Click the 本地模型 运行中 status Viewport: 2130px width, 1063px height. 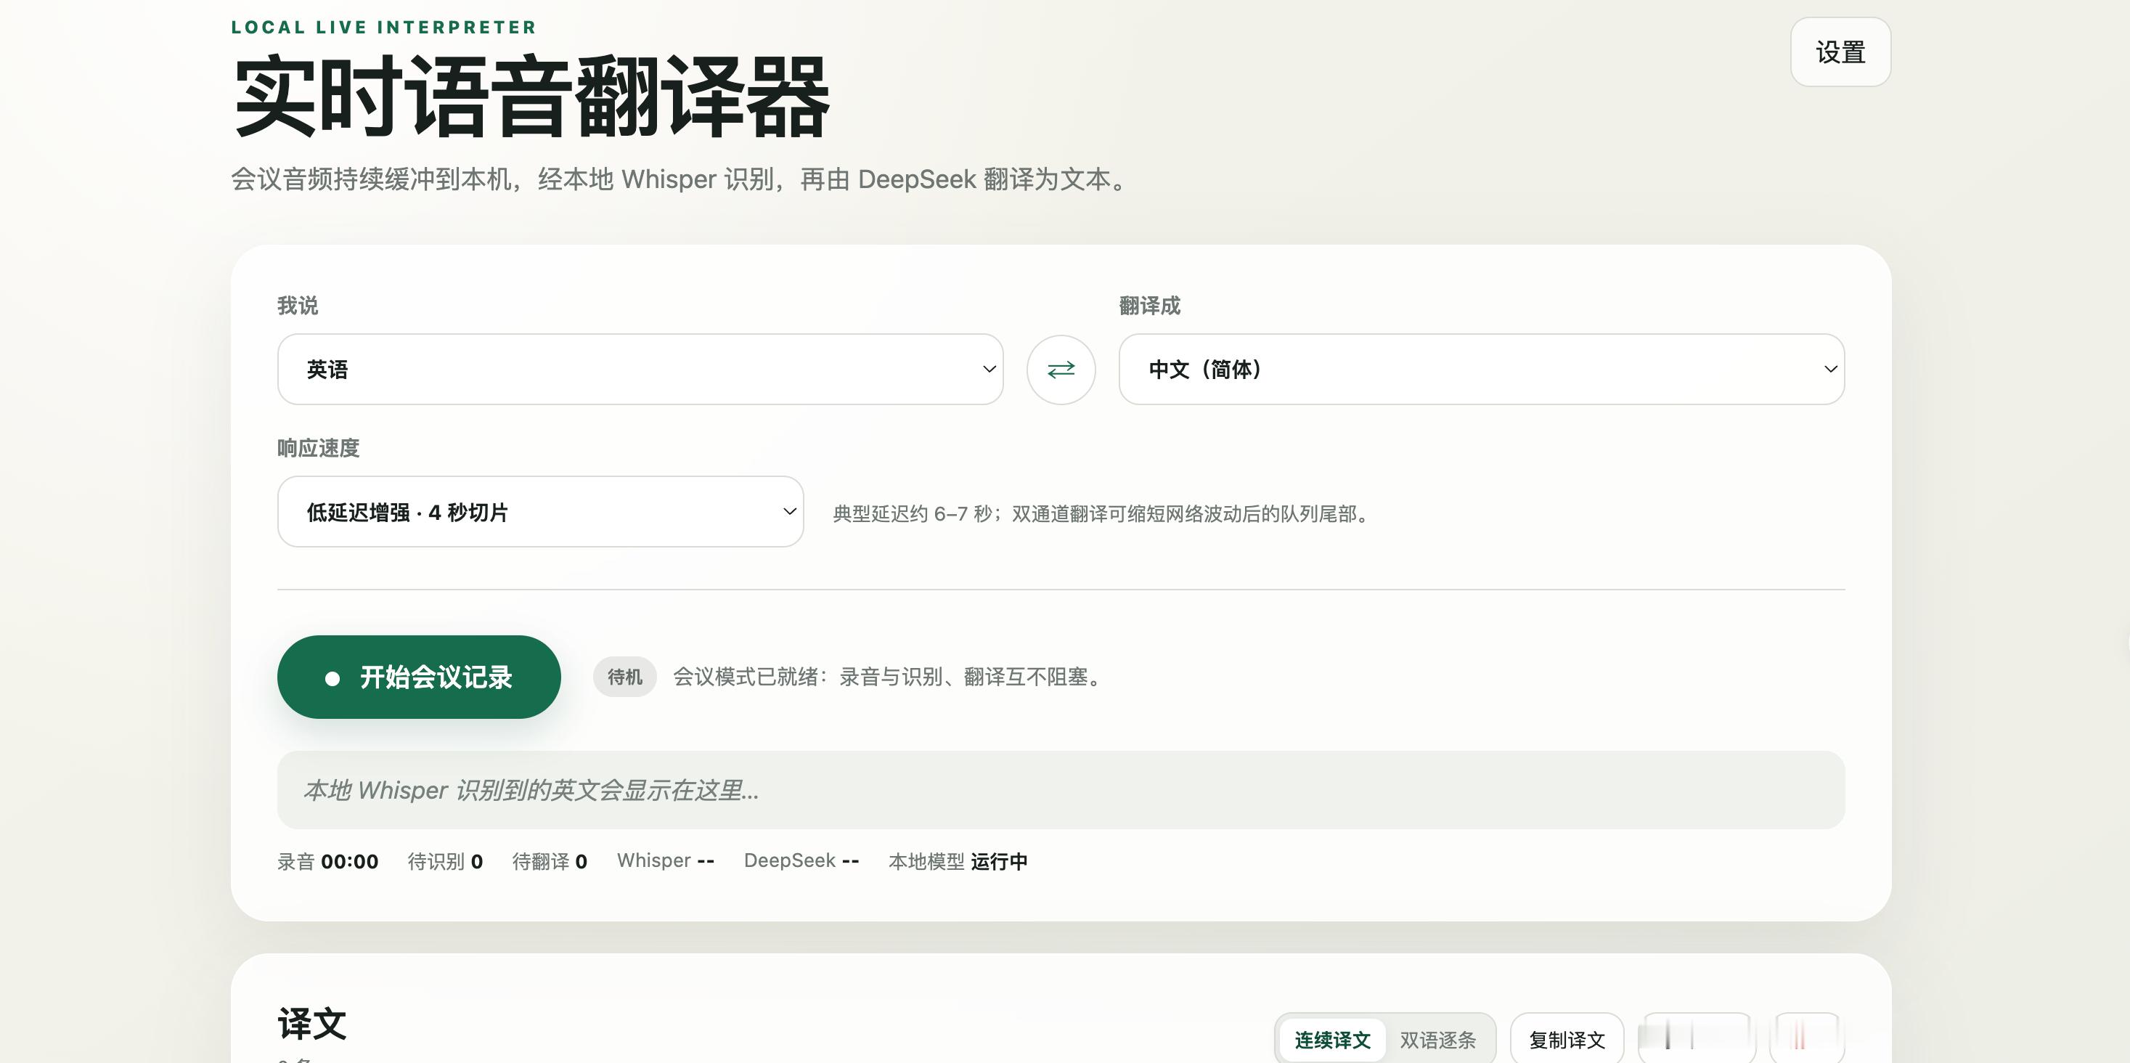pyautogui.click(x=958, y=861)
